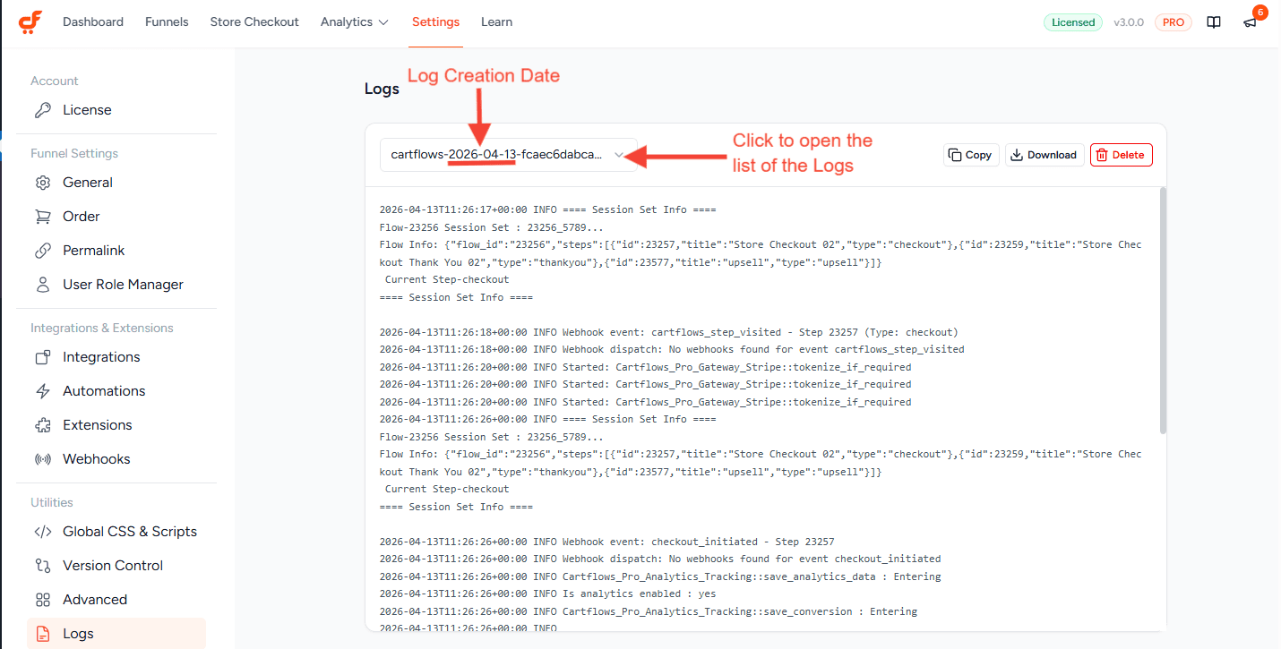Open the Funnels tab

point(167,22)
